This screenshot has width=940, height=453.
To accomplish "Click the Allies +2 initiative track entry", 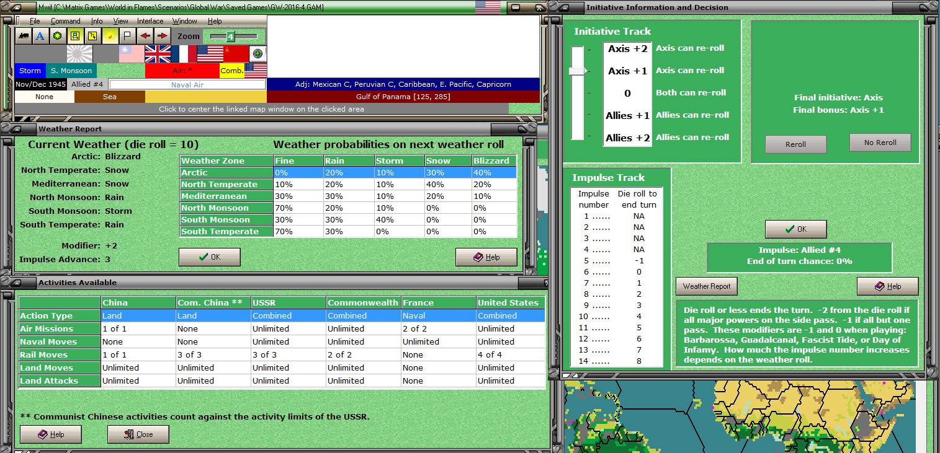I will click(x=628, y=138).
